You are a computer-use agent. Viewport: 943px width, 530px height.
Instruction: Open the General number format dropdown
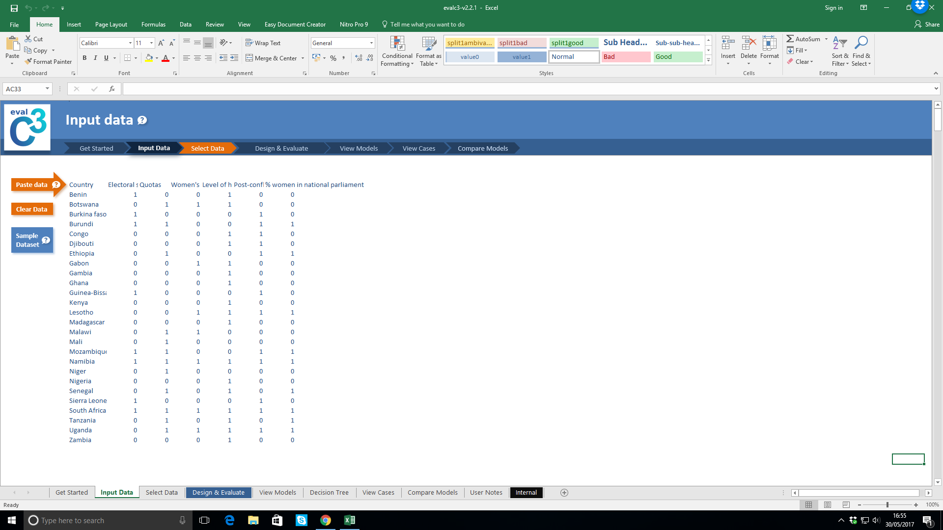(371, 43)
